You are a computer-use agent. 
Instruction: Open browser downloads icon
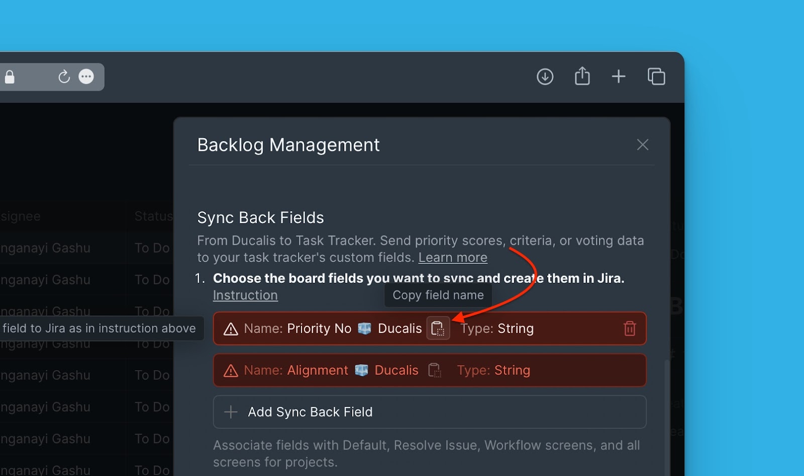pyautogui.click(x=545, y=77)
